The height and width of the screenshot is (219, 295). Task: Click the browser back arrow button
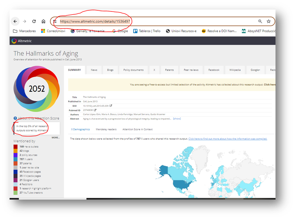[15, 22]
